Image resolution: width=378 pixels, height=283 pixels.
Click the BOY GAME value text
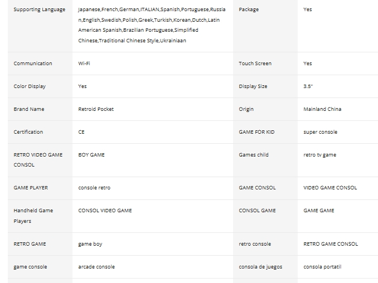(91, 155)
